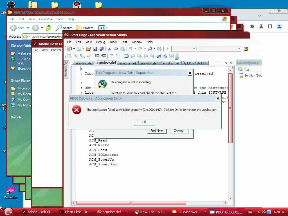Open the Redo history dropdown arrow
The height and width of the screenshot is (216, 288).
coord(145,49)
